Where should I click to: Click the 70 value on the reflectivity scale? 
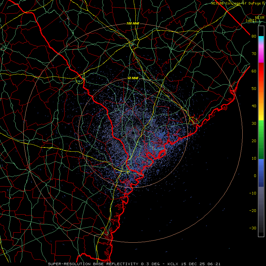coord(254,54)
